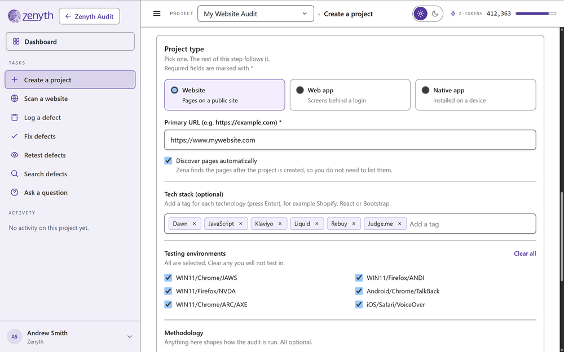
Task: Switch to dark theme moon icon
Action: coord(435,14)
